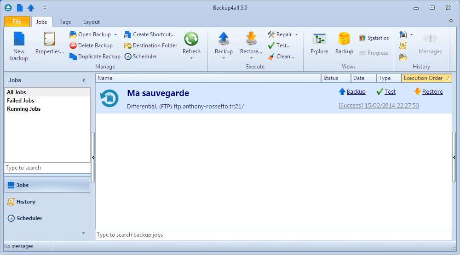This screenshot has width=460, height=255.
Task: Click Duplicate Backup in the ribbon
Action: 95,56
